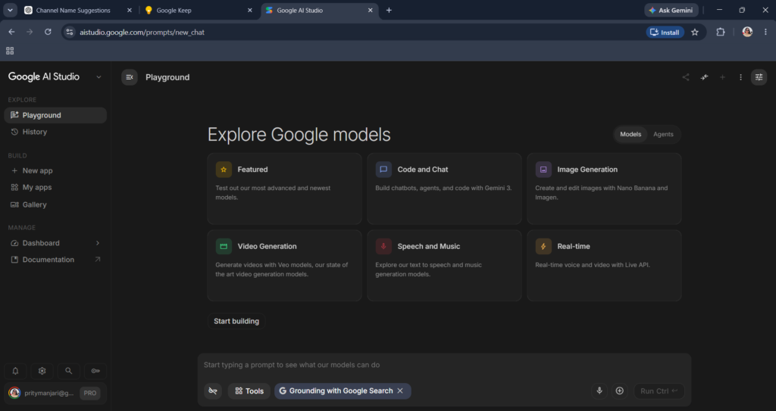
Task: Open the apps grid in bookmarks bar
Action: 10,51
